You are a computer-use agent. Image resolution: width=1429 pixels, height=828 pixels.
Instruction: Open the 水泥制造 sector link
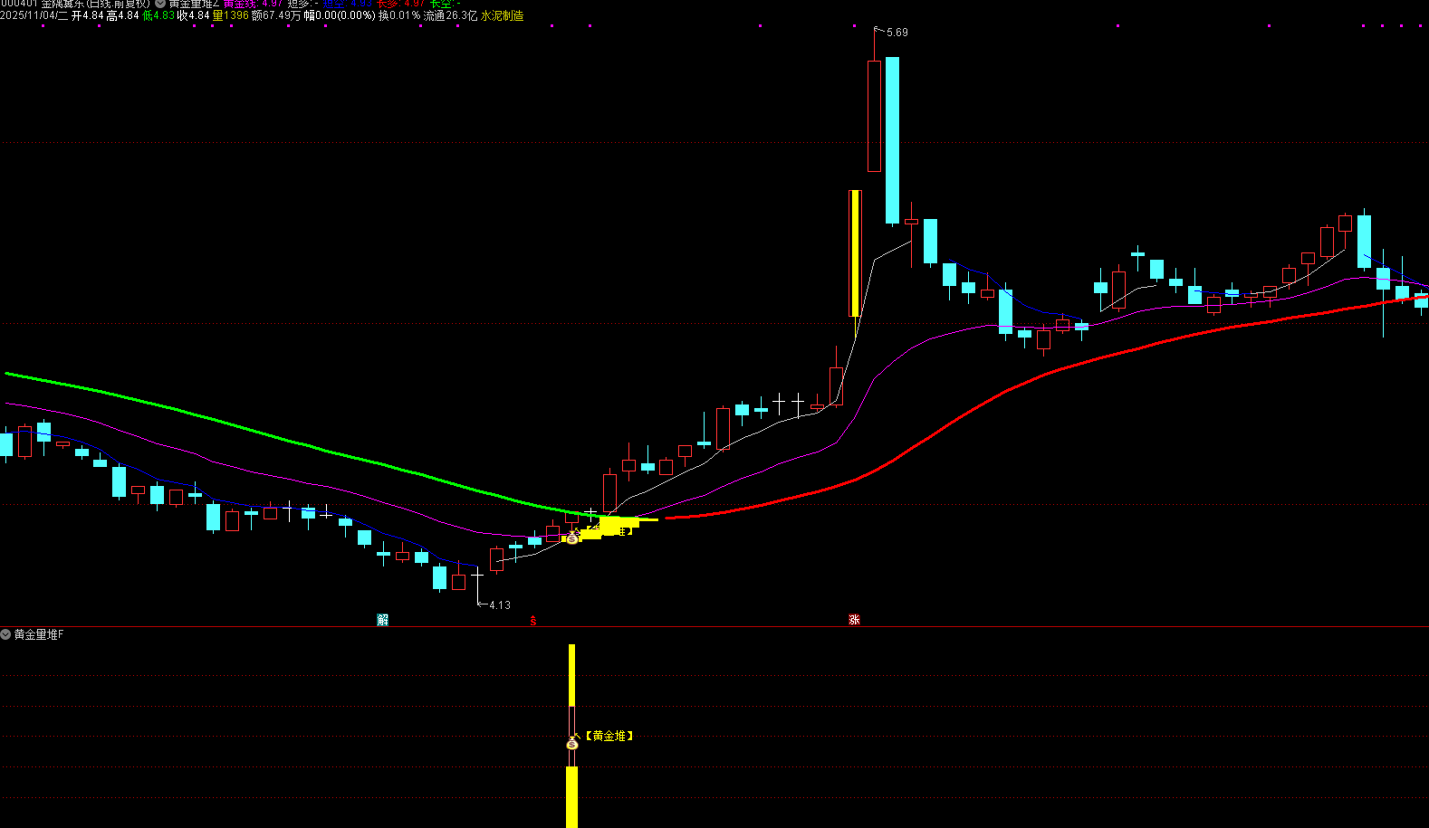pyautogui.click(x=502, y=15)
